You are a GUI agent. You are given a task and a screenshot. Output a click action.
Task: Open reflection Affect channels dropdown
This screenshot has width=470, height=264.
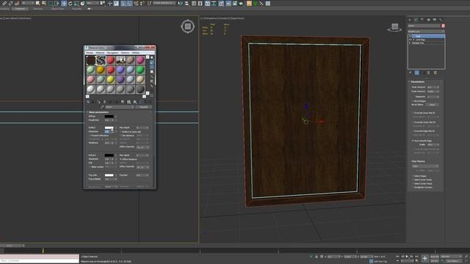click(143, 147)
